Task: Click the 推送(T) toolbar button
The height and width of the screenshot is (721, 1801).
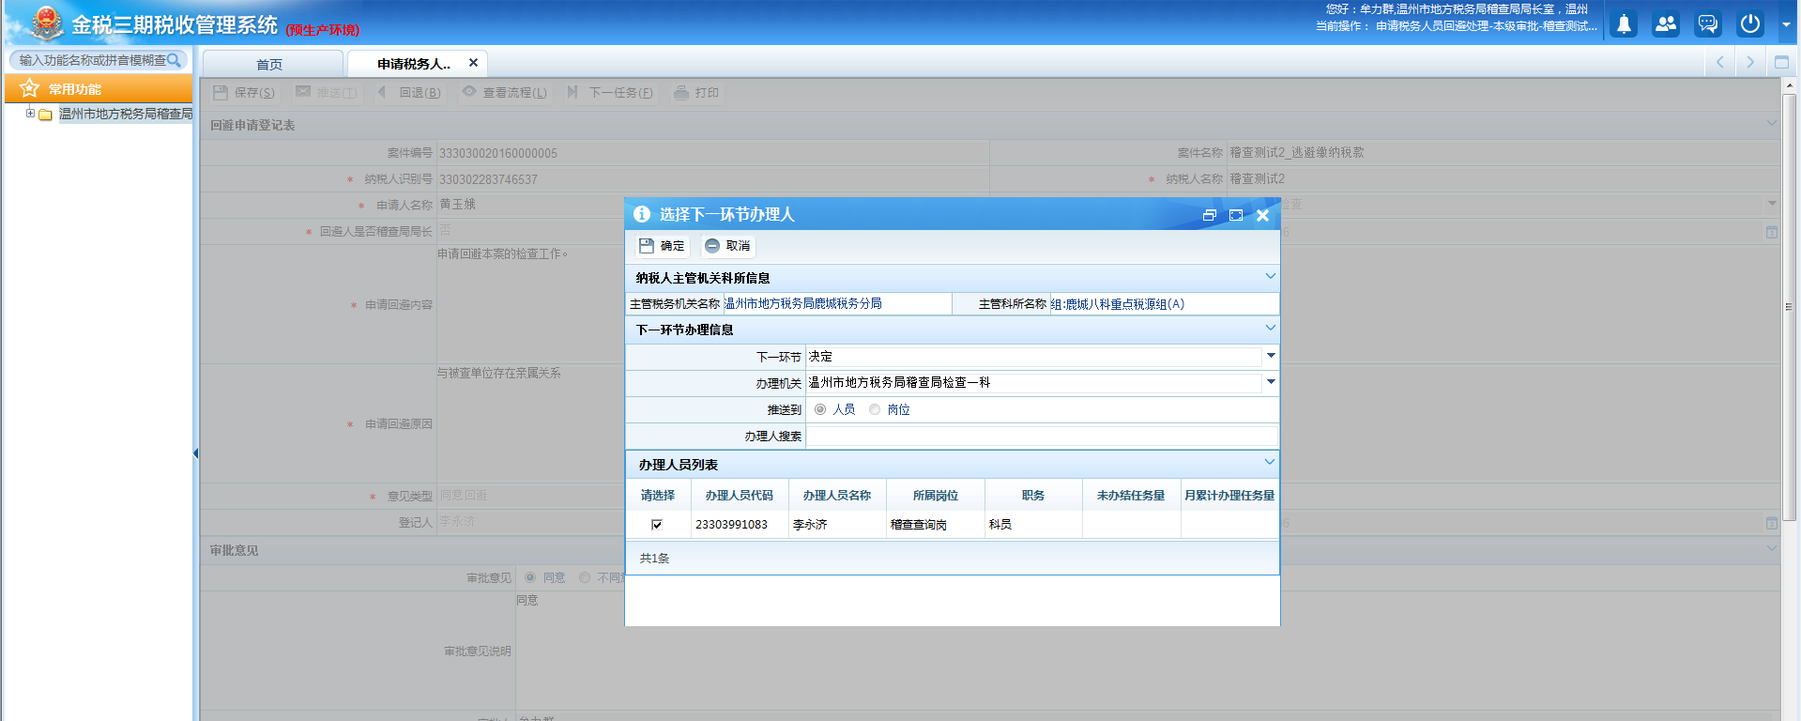Action: 326,93
